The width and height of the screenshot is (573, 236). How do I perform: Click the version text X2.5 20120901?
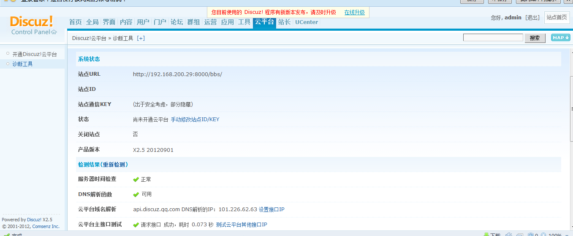[x=153, y=150]
